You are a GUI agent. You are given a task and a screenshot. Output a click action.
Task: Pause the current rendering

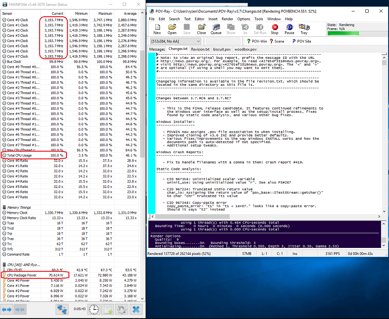tap(289, 29)
